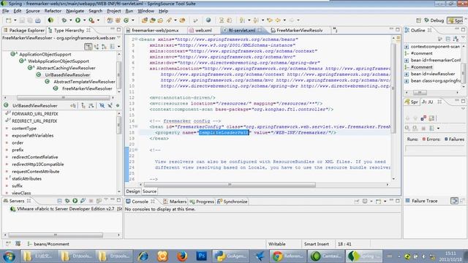This screenshot has width=468, height=263.
Task: Click Show Supertype Hierarchy icon
Action: pos(96,47)
